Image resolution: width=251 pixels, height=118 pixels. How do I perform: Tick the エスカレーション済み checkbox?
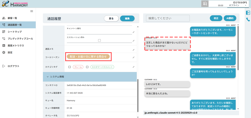(x=100, y=41)
